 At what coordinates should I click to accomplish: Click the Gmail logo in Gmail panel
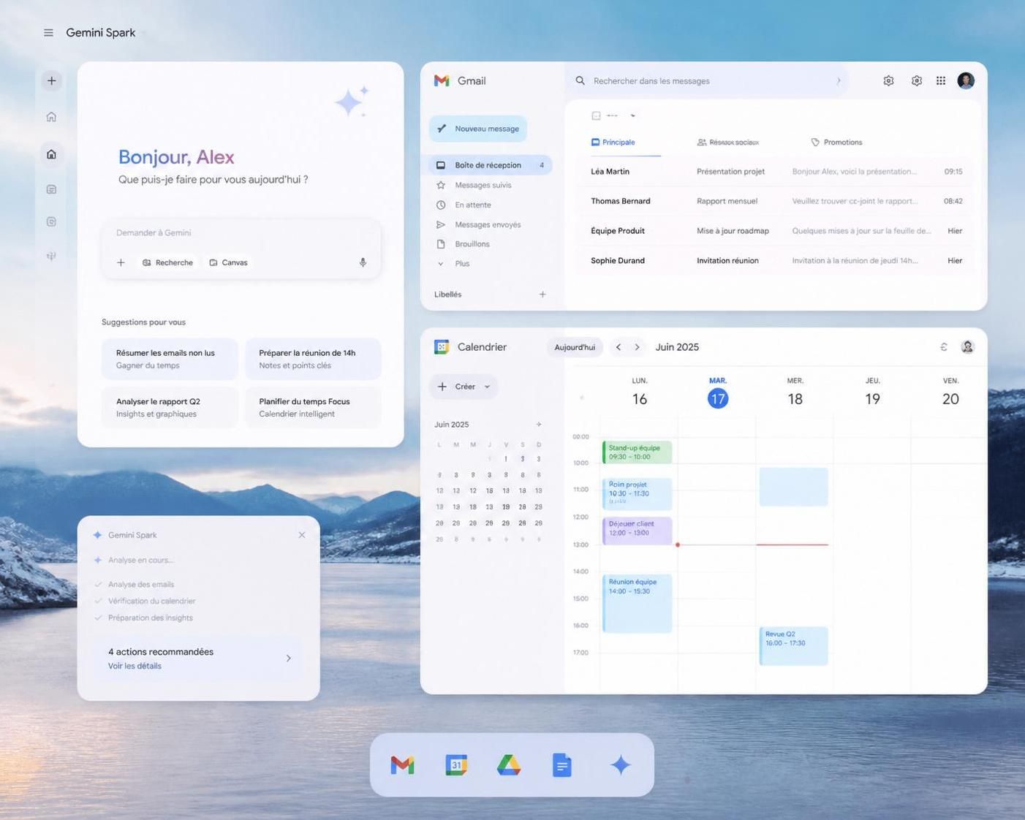(442, 81)
